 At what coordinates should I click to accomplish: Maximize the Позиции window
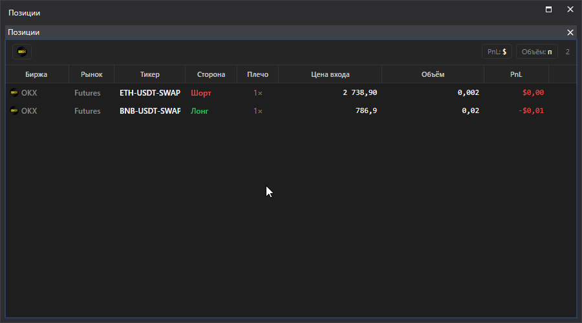[548, 9]
